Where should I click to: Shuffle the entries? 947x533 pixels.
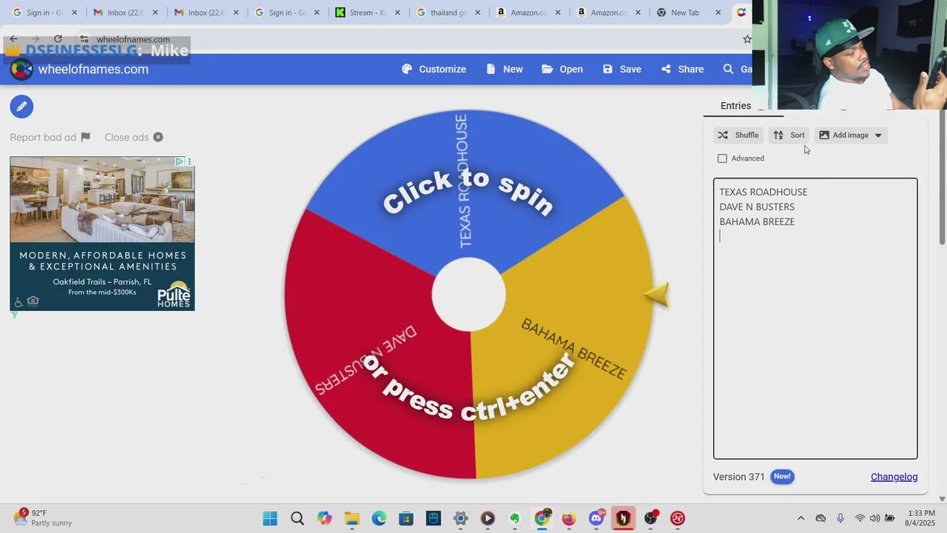(x=738, y=135)
